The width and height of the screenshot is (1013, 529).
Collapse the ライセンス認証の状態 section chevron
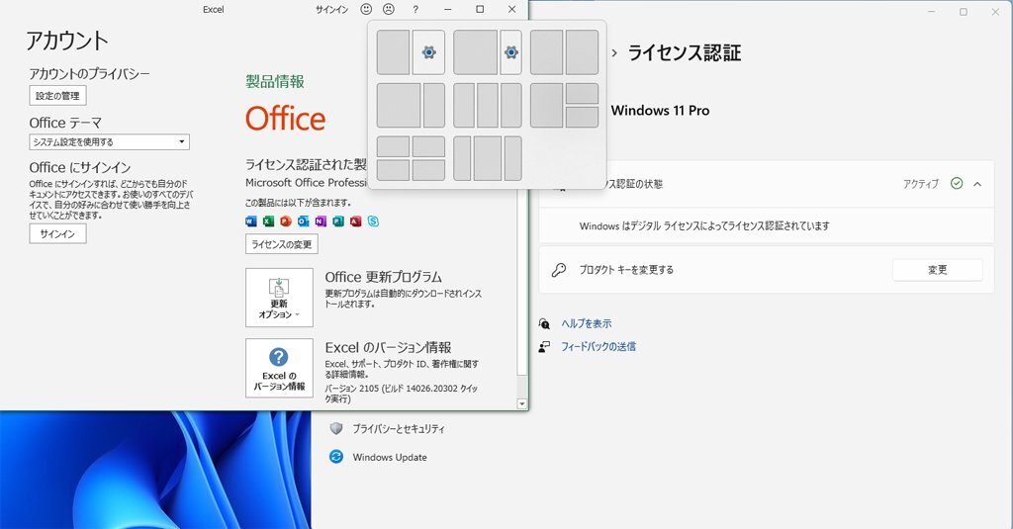click(977, 184)
